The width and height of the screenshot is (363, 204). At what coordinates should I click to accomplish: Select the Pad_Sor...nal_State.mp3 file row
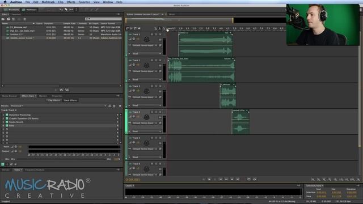coord(62,31)
